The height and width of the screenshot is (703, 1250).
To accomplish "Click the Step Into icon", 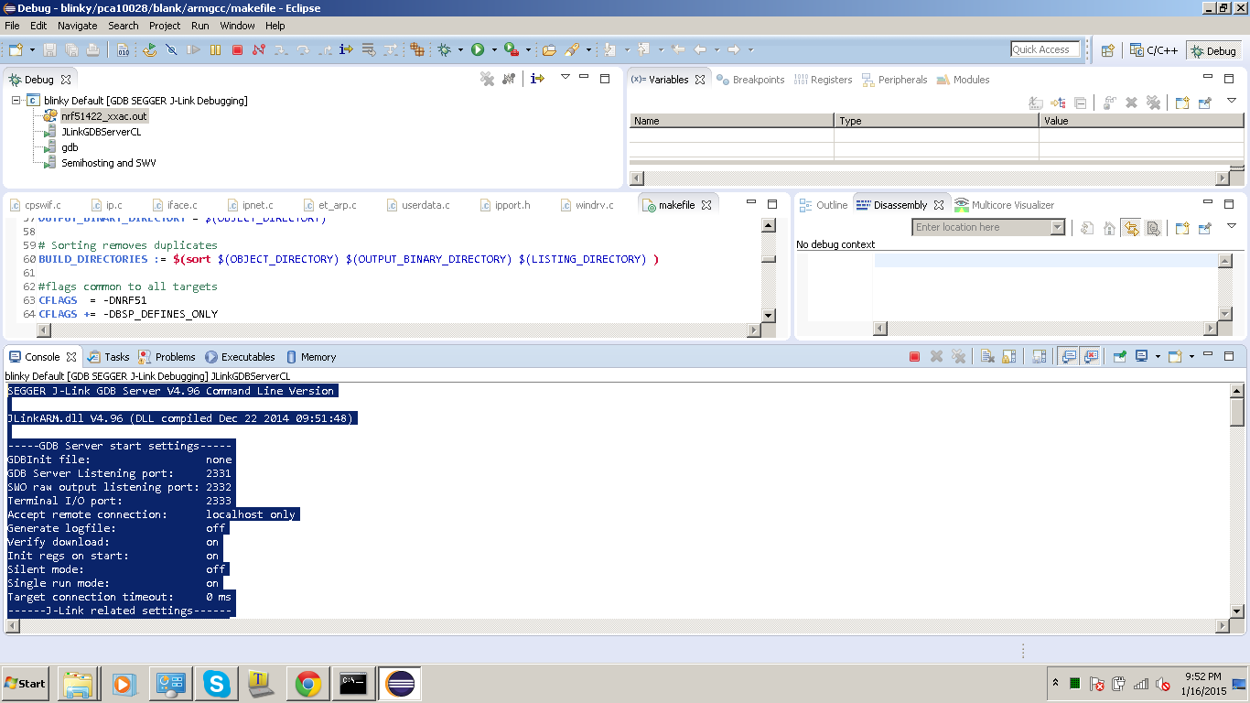I will click(281, 49).
